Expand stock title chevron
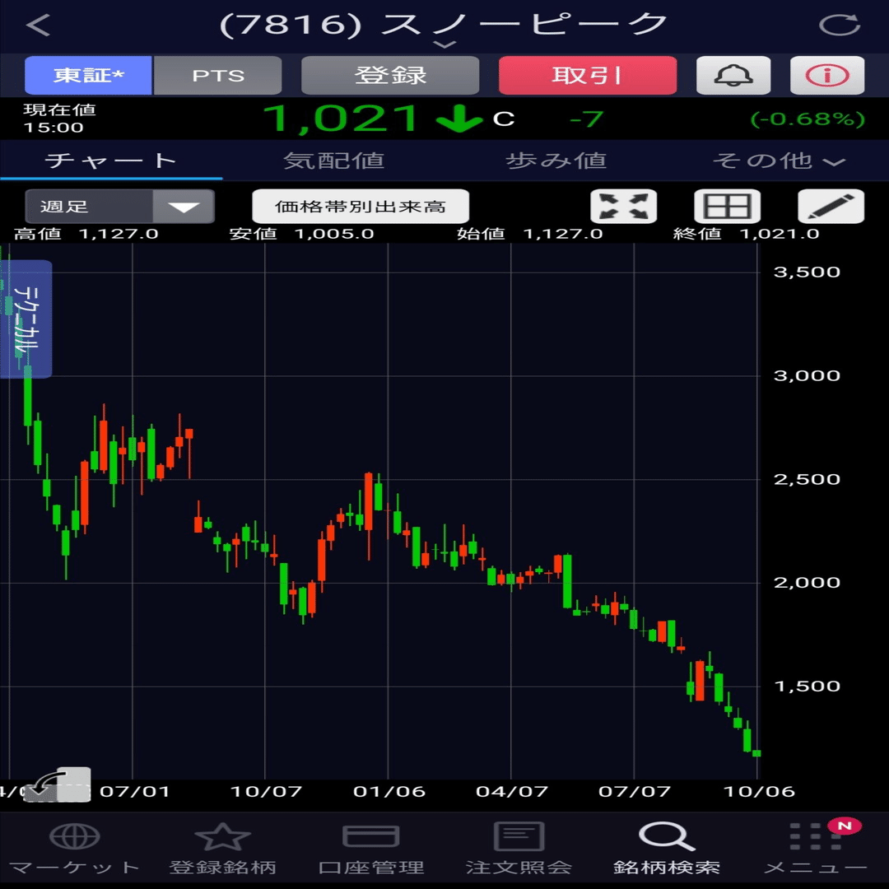The width and height of the screenshot is (889, 889). (444, 44)
